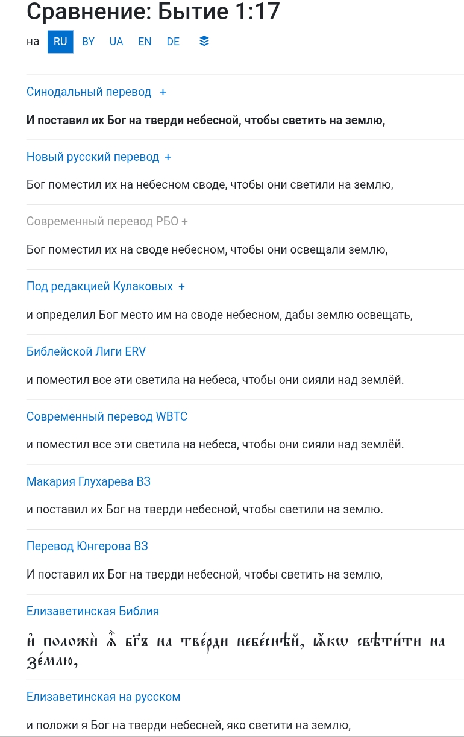Open Синодальный перевод link
Viewport: 464px width, 737px height.
click(x=89, y=92)
